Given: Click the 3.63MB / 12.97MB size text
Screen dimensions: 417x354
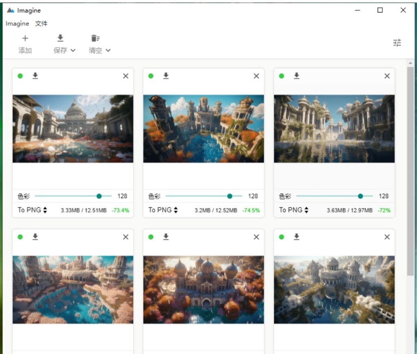Looking at the screenshot, I should point(349,210).
